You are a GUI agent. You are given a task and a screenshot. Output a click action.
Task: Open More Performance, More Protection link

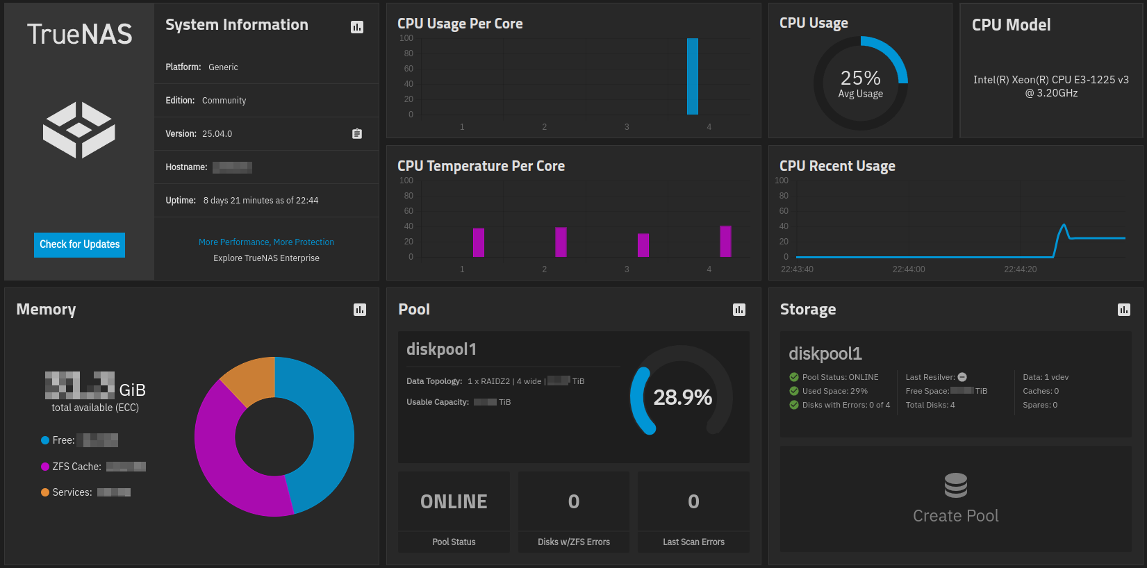pyautogui.click(x=266, y=242)
